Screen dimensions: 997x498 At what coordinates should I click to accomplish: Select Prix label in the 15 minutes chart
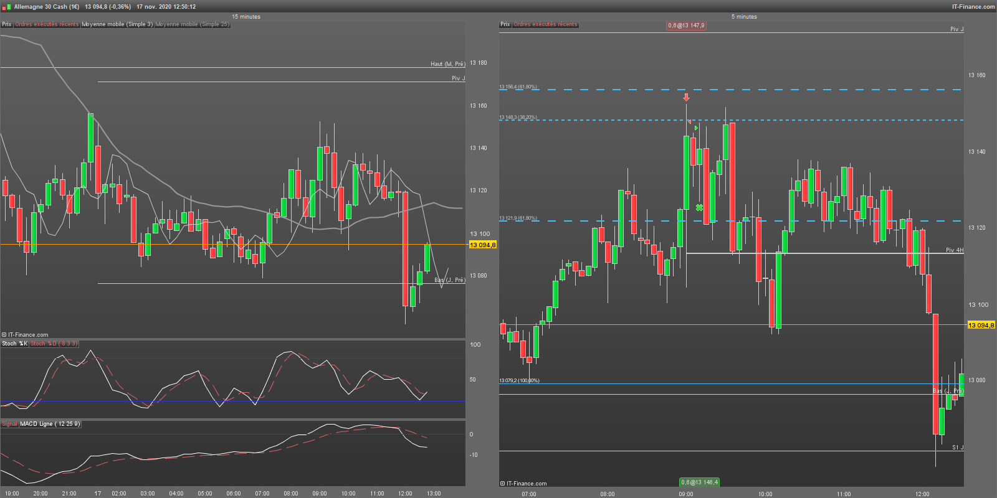click(x=7, y=24)
